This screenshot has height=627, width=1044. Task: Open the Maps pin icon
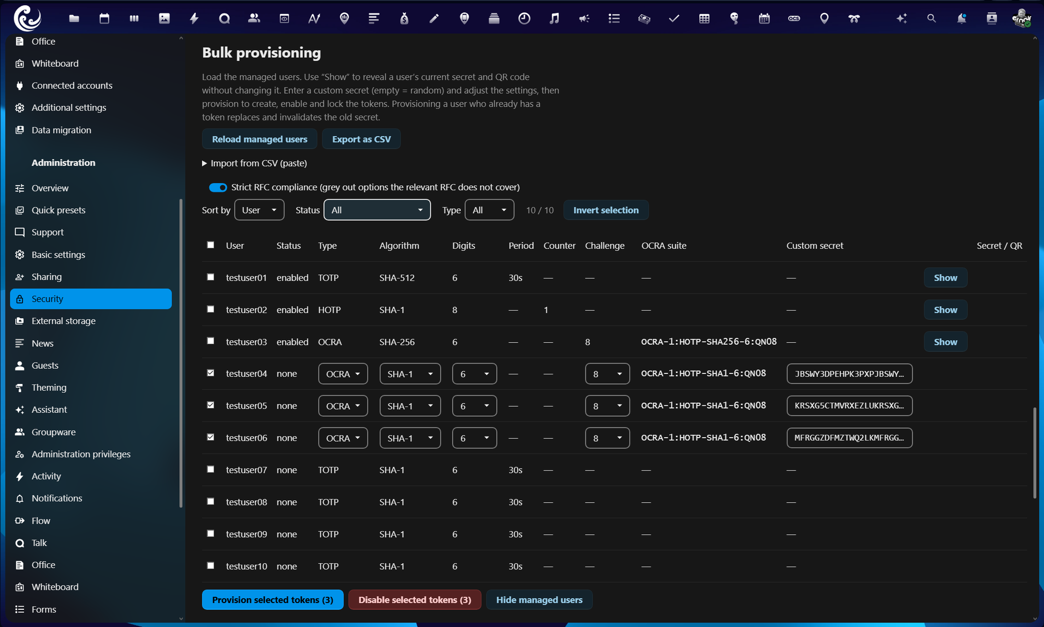point(824,19)
